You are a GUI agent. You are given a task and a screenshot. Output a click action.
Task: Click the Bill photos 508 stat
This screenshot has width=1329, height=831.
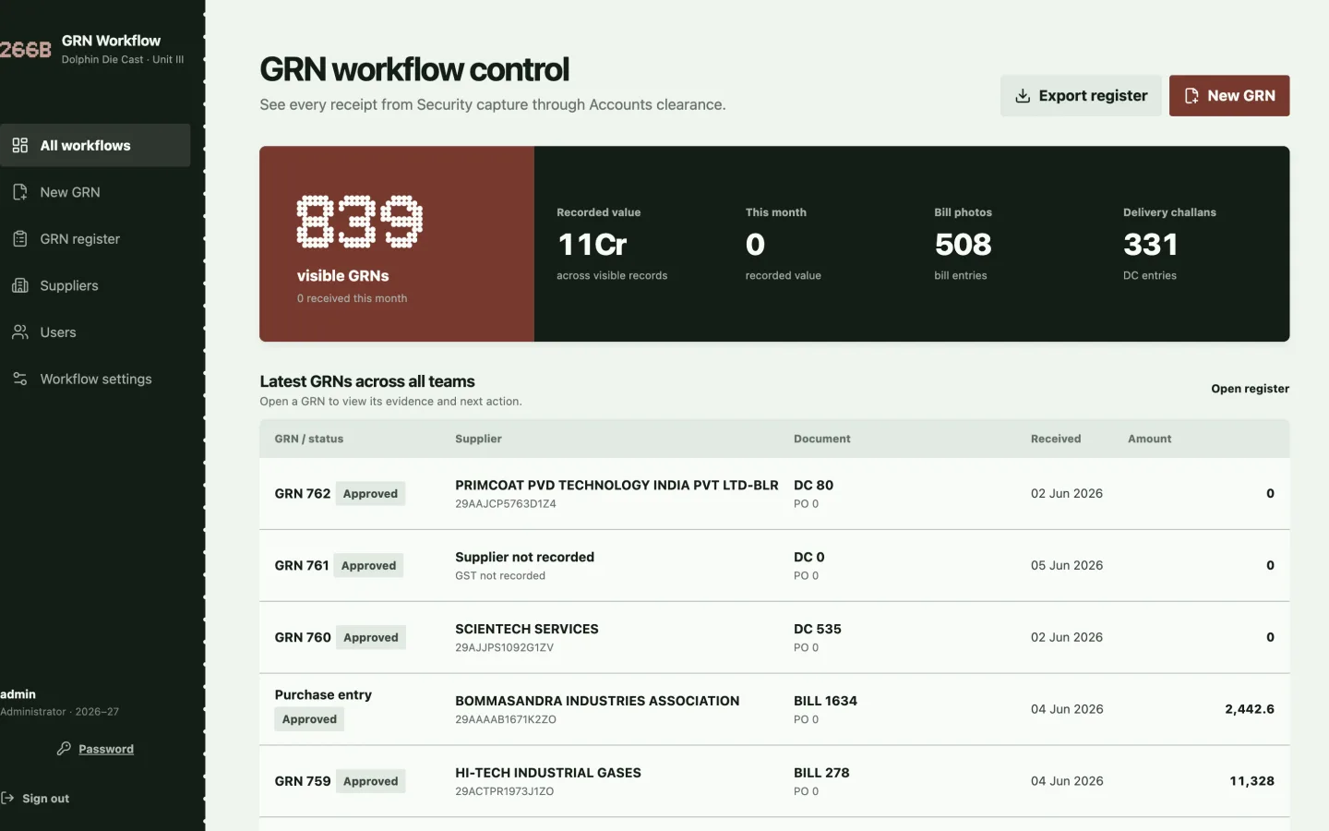tap(963, 244)
